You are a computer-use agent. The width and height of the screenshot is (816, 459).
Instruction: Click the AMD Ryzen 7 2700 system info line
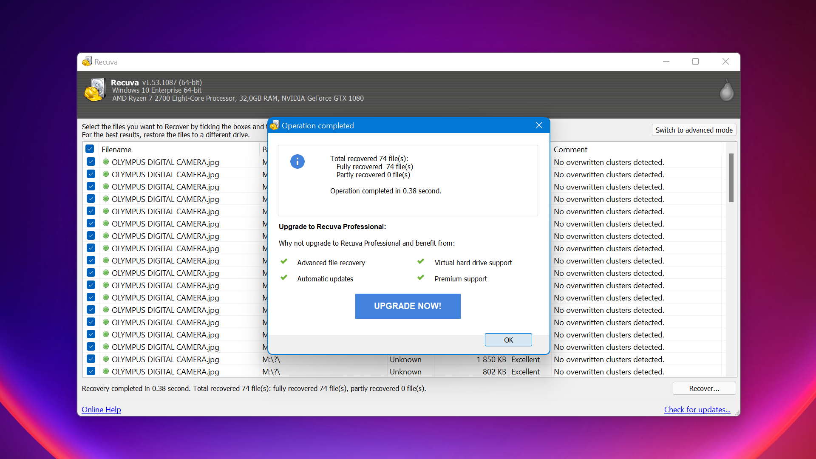[x=238, y=98]
